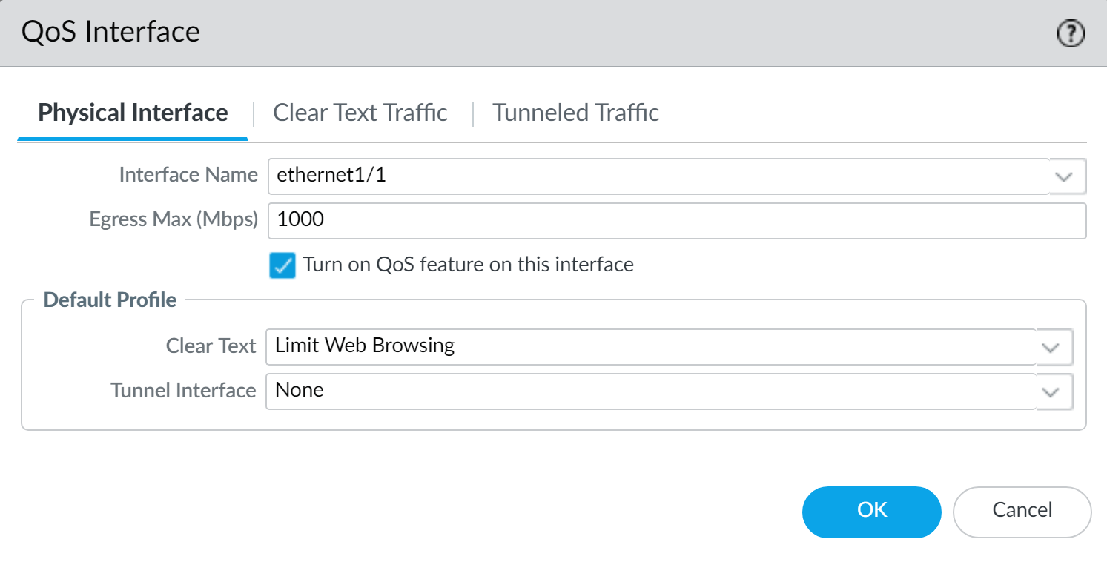The width and height of the screenshot is (1107, 562).
Task: Click the Default Profile section border
Action: [110, 300]
